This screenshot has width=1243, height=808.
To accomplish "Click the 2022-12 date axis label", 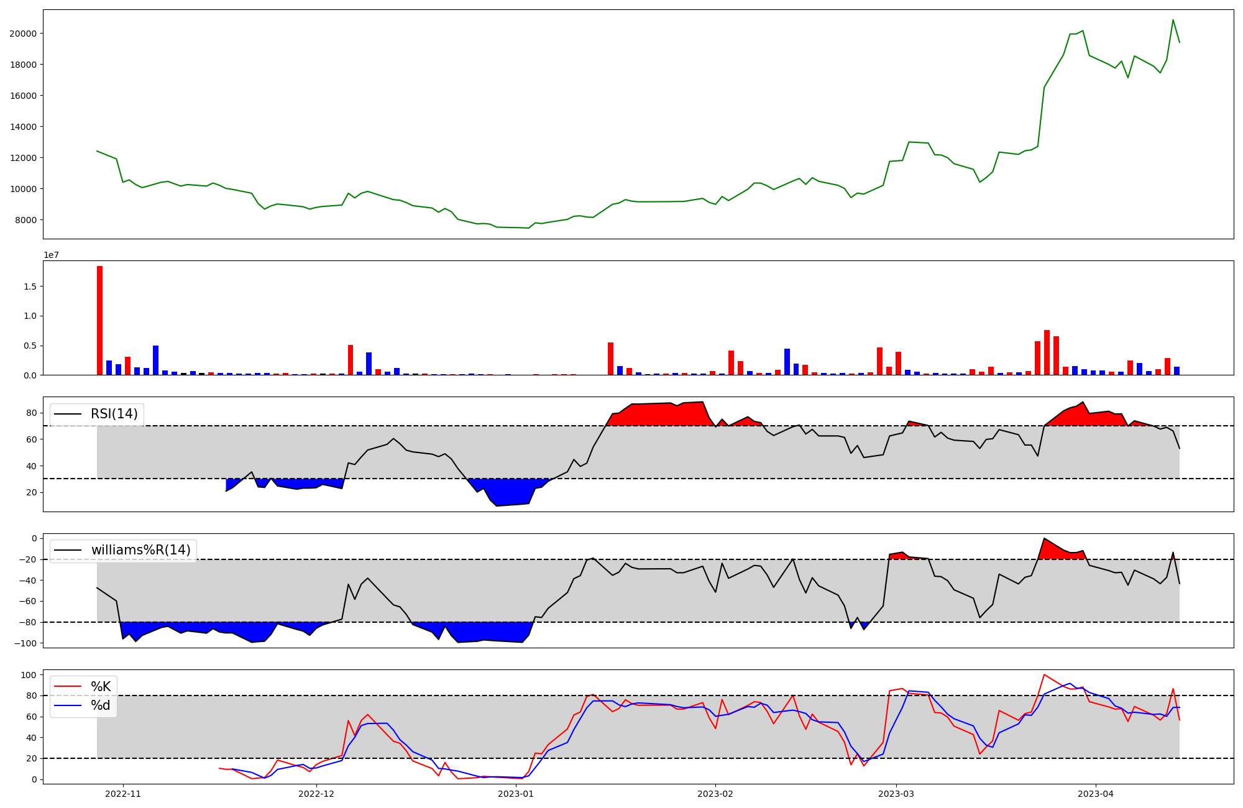I will tap(317, 794).
